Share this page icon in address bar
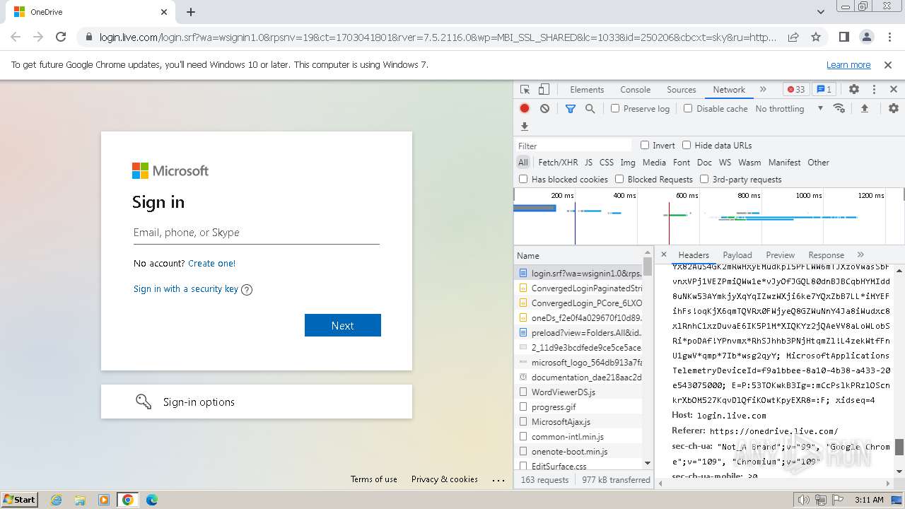 coord(793,37)
